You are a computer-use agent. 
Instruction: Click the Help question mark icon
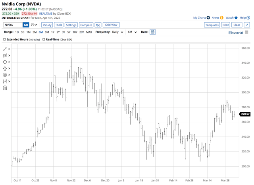click(x=248, y=18)
